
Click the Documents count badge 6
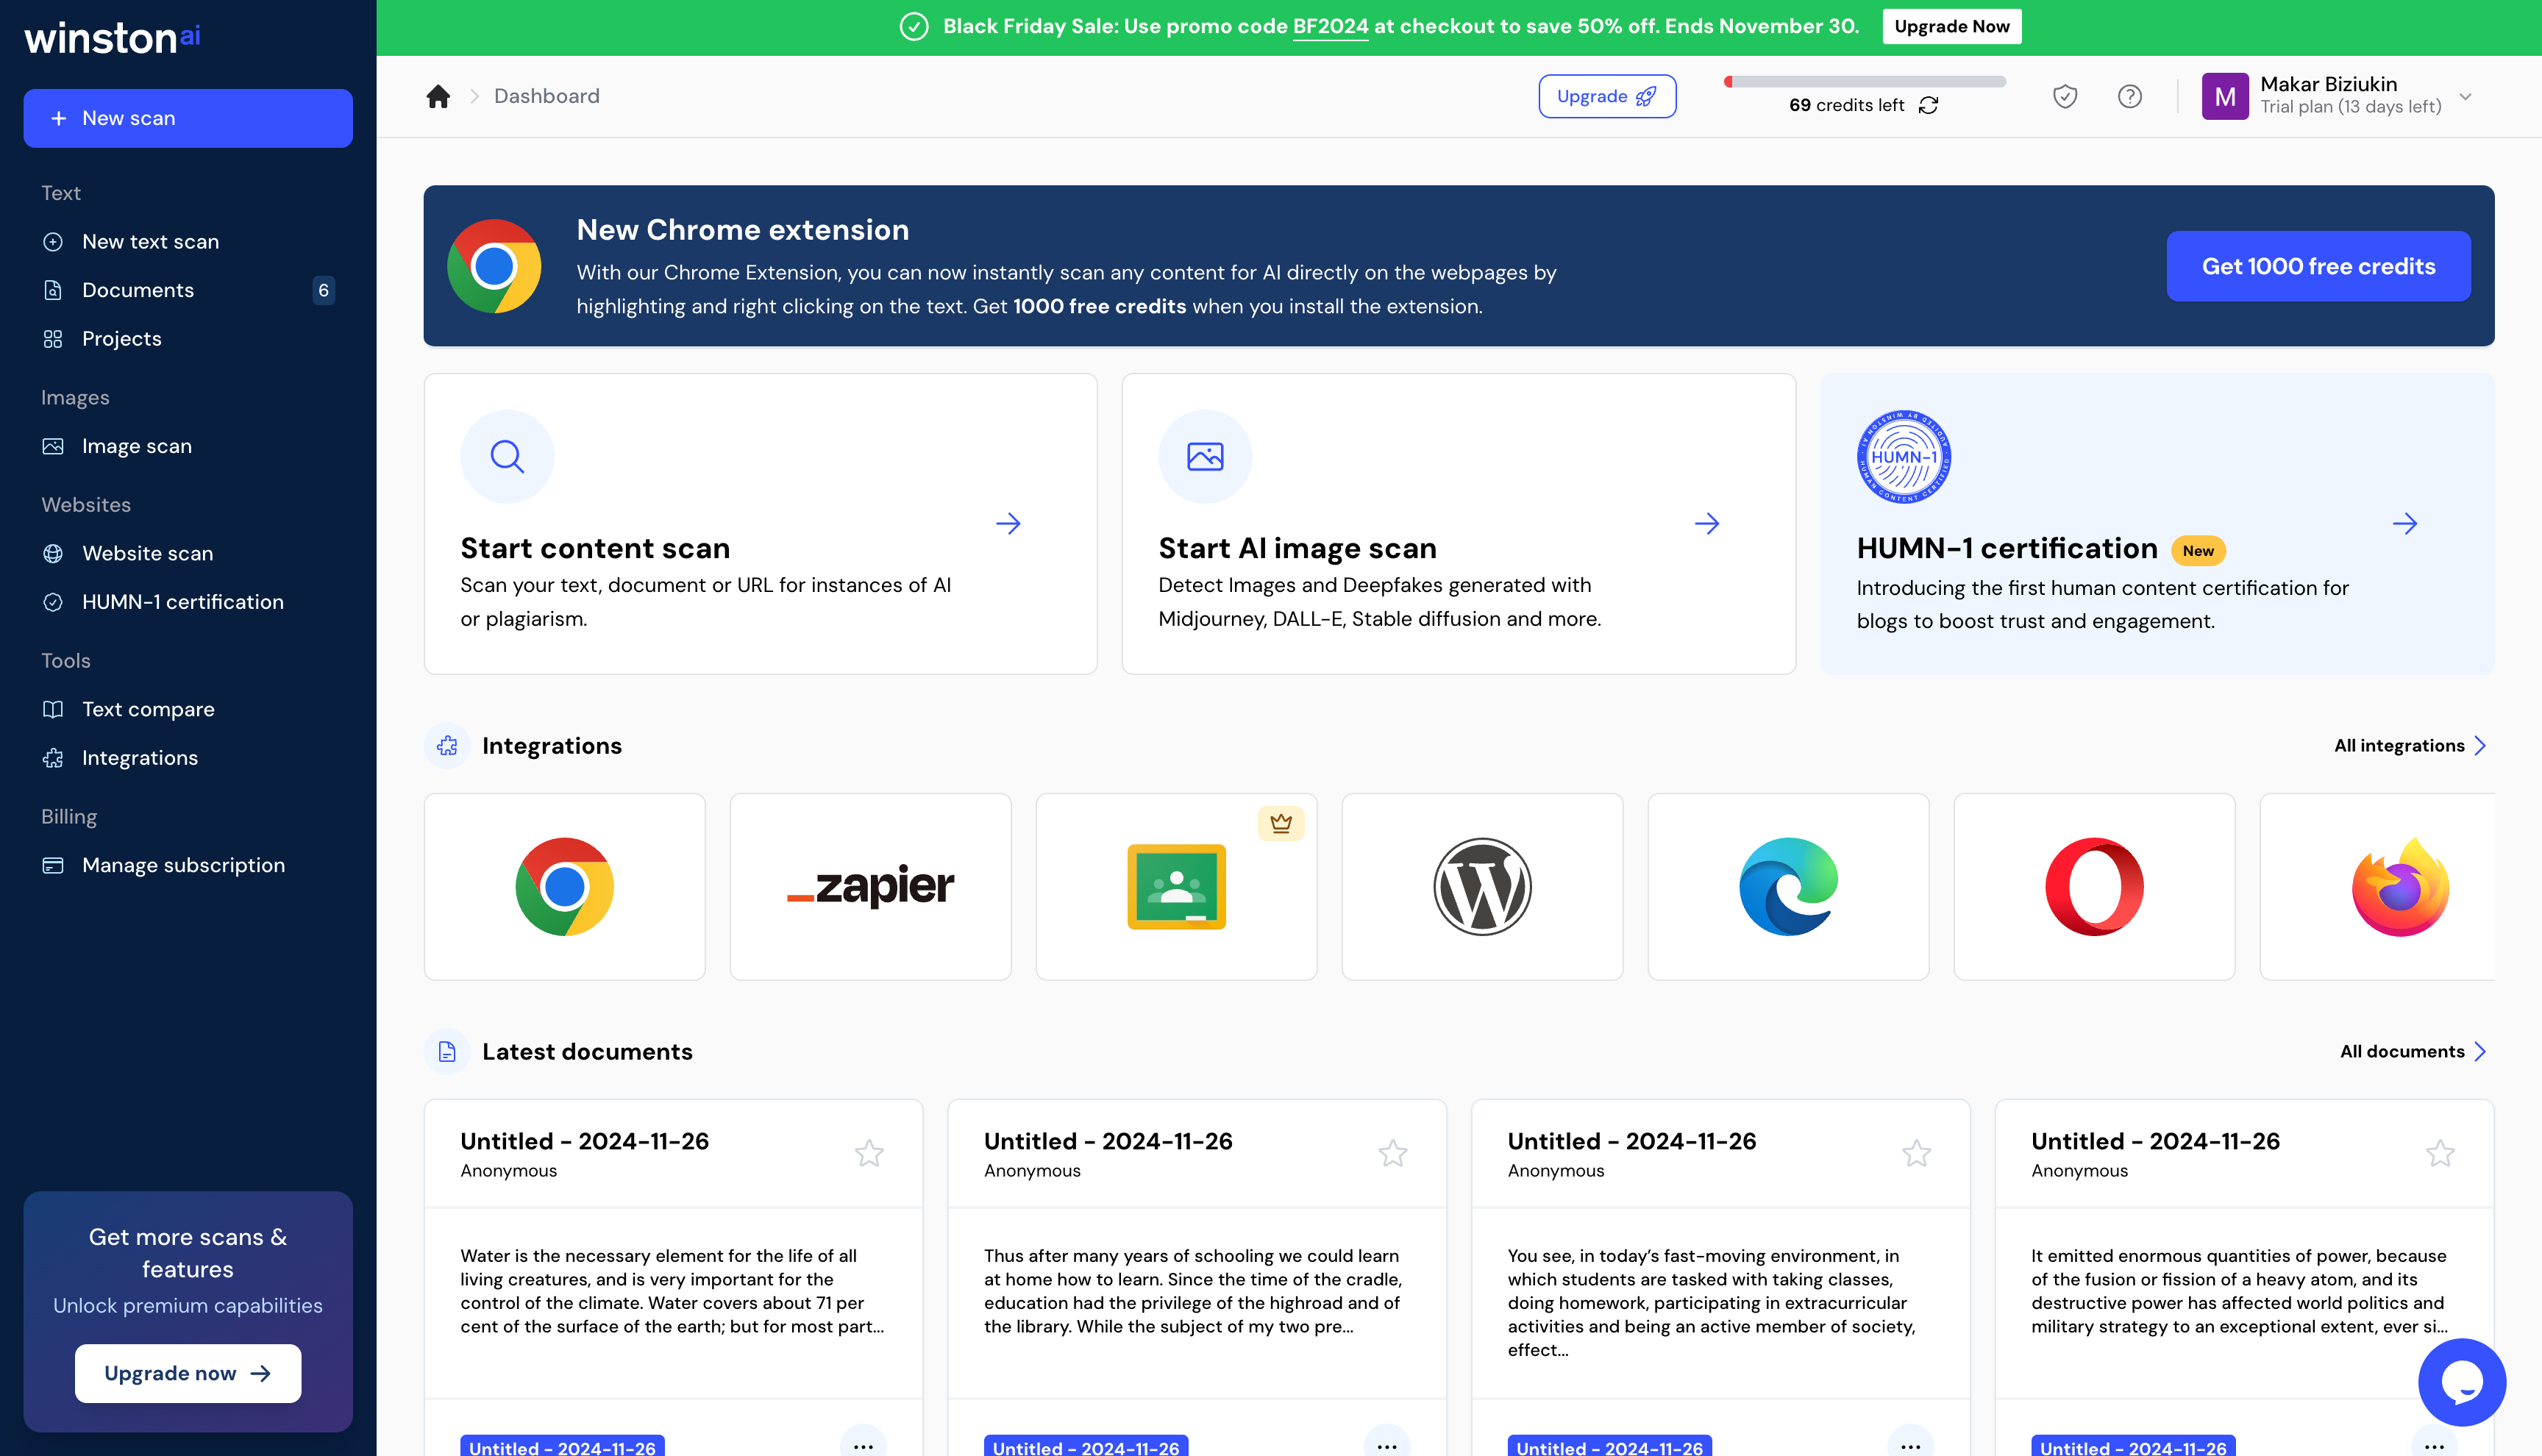pos(323,290)
